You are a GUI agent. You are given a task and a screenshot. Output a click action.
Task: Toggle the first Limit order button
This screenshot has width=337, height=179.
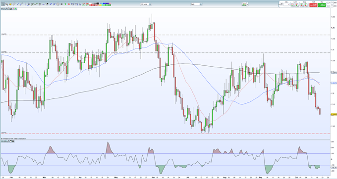pyautogui.click(x=293, y=5)
